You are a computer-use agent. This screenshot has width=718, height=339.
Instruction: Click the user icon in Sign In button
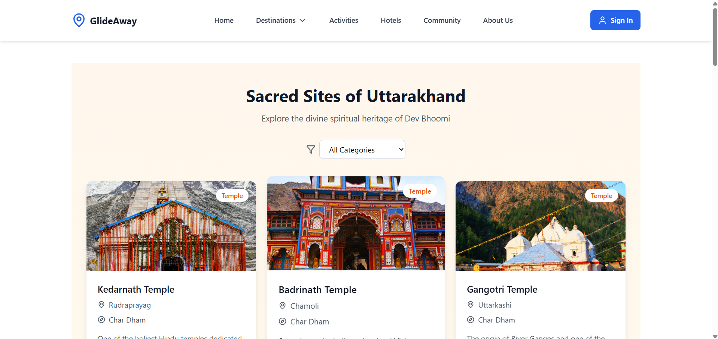coord(602,20)
